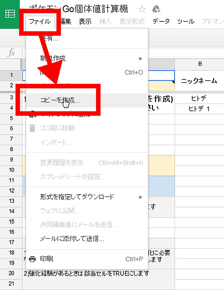This screenshot has width=224, height=290.
Task: Click the trash icon beside ゴミ箱に移動
Action: point(32,128)
